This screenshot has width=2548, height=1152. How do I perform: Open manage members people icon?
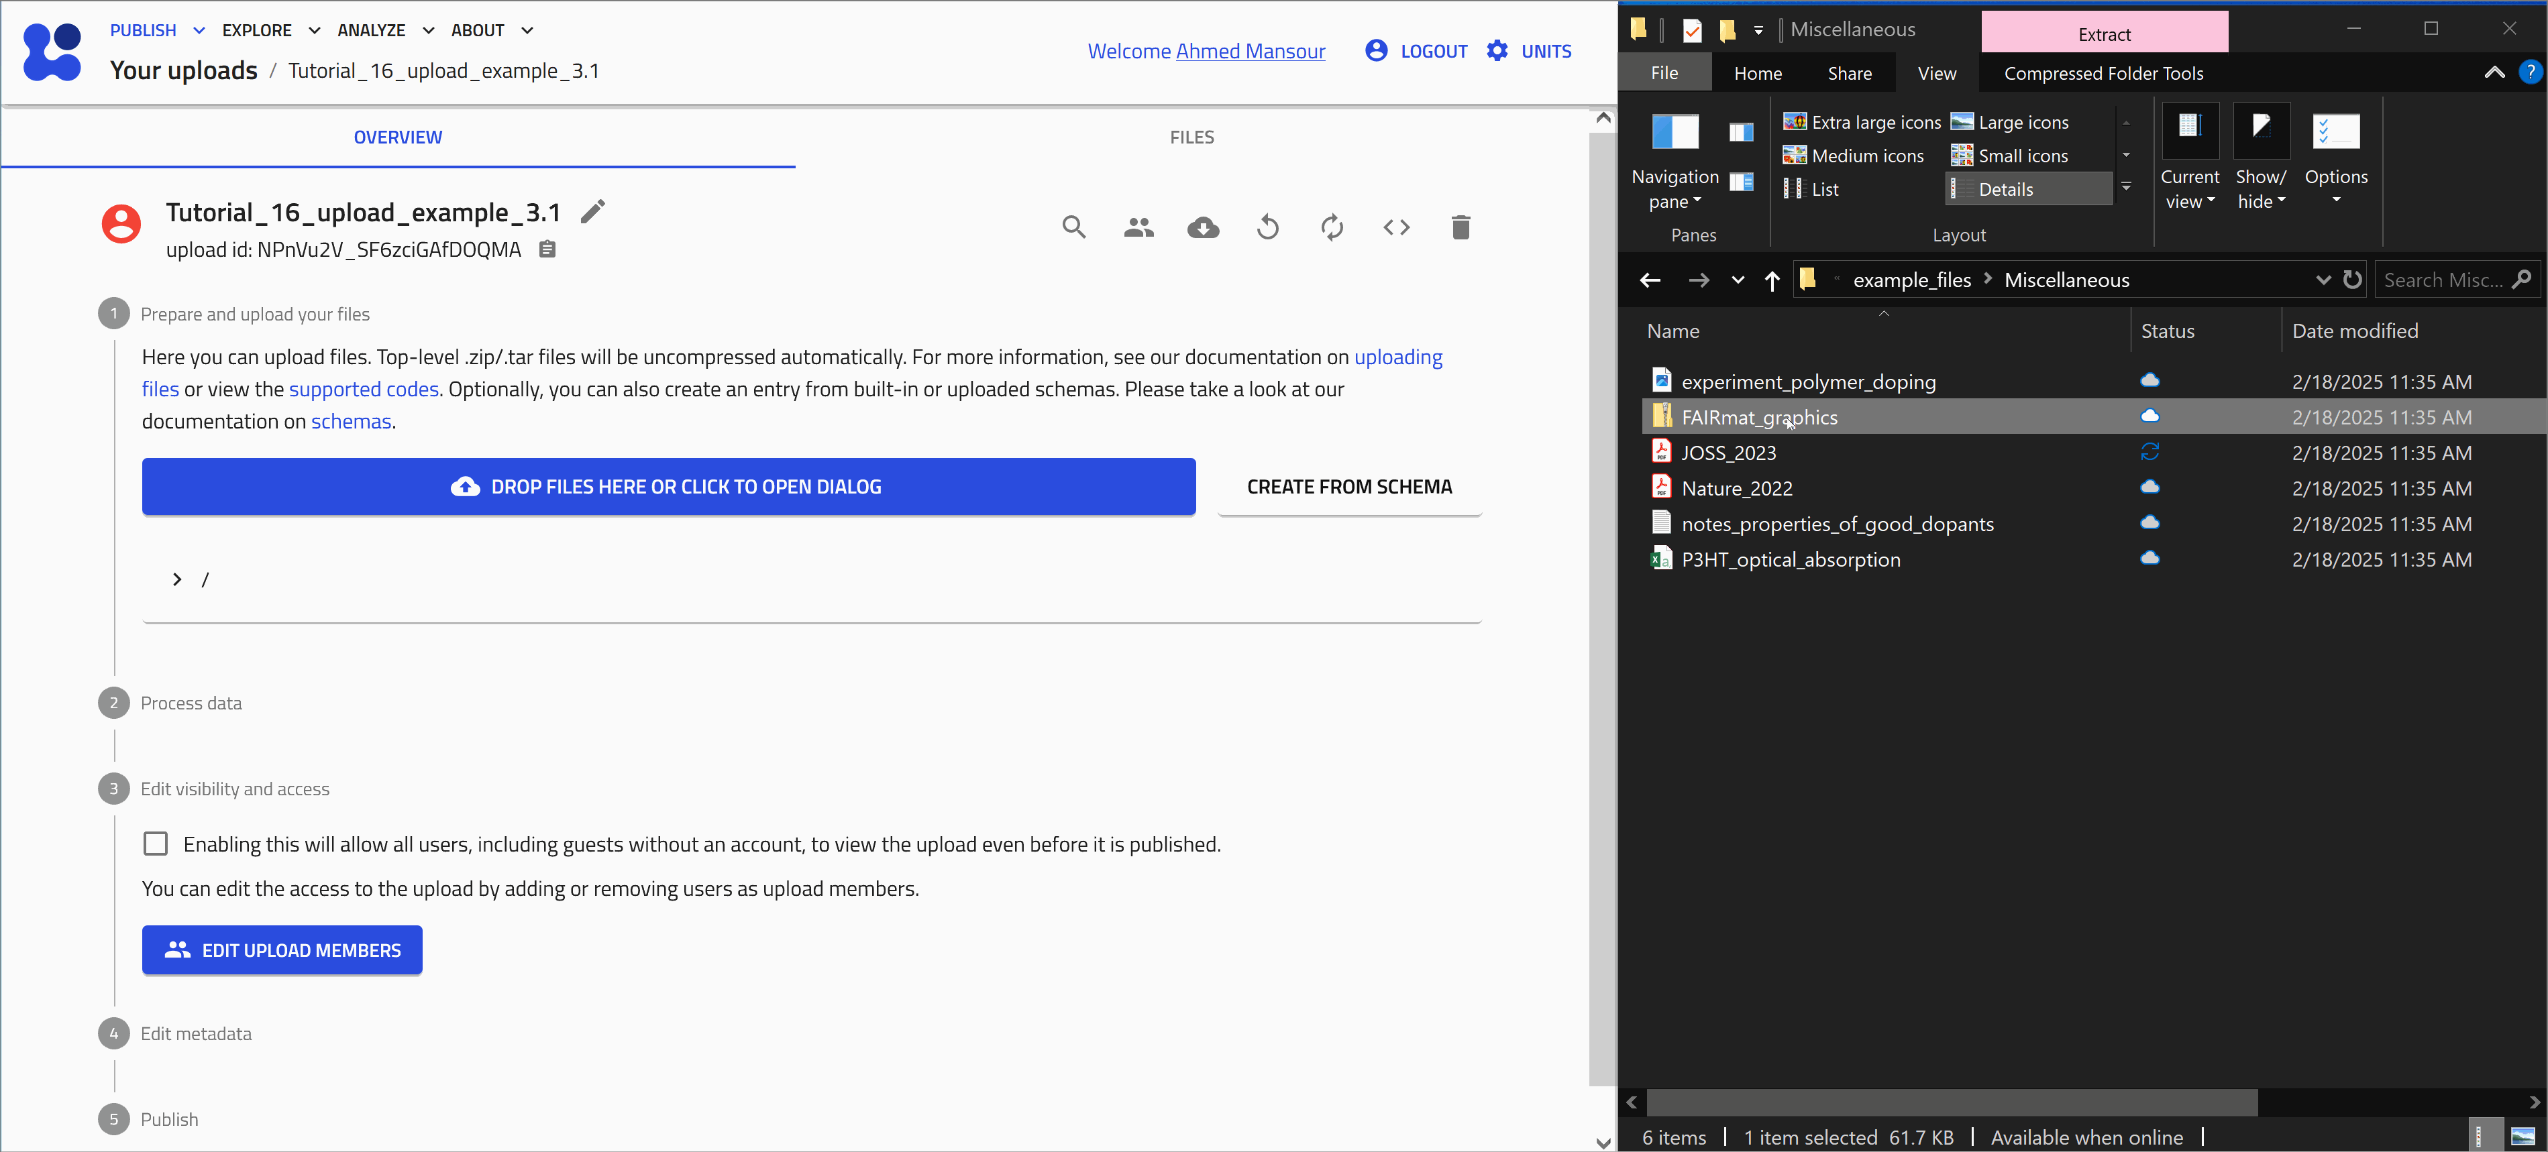click(x=1138, y=227)
